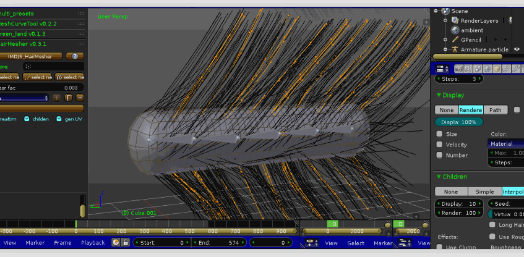Open the timeline Playback menu
Viewport: 524px width, 257px height.
[93, 243]
